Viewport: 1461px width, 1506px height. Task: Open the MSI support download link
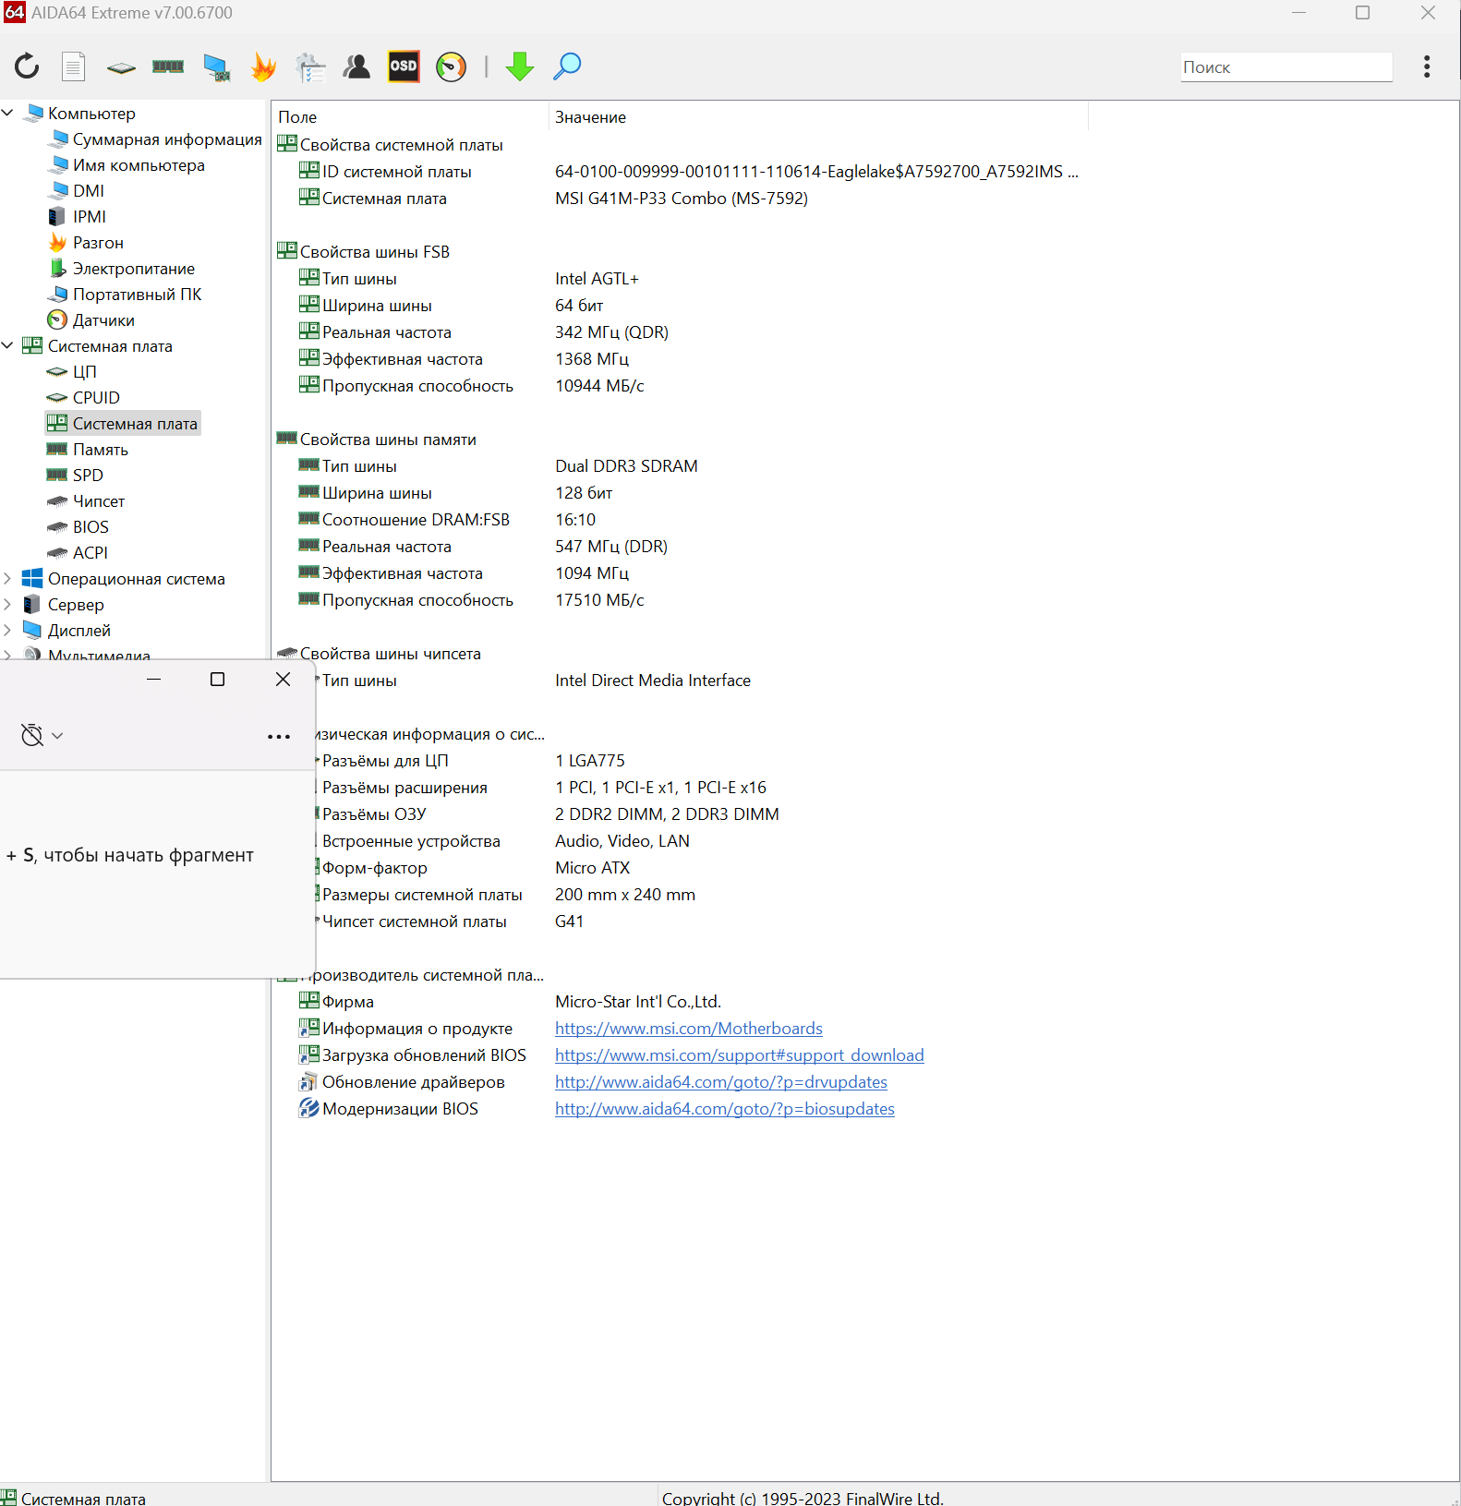[740, 1054]
